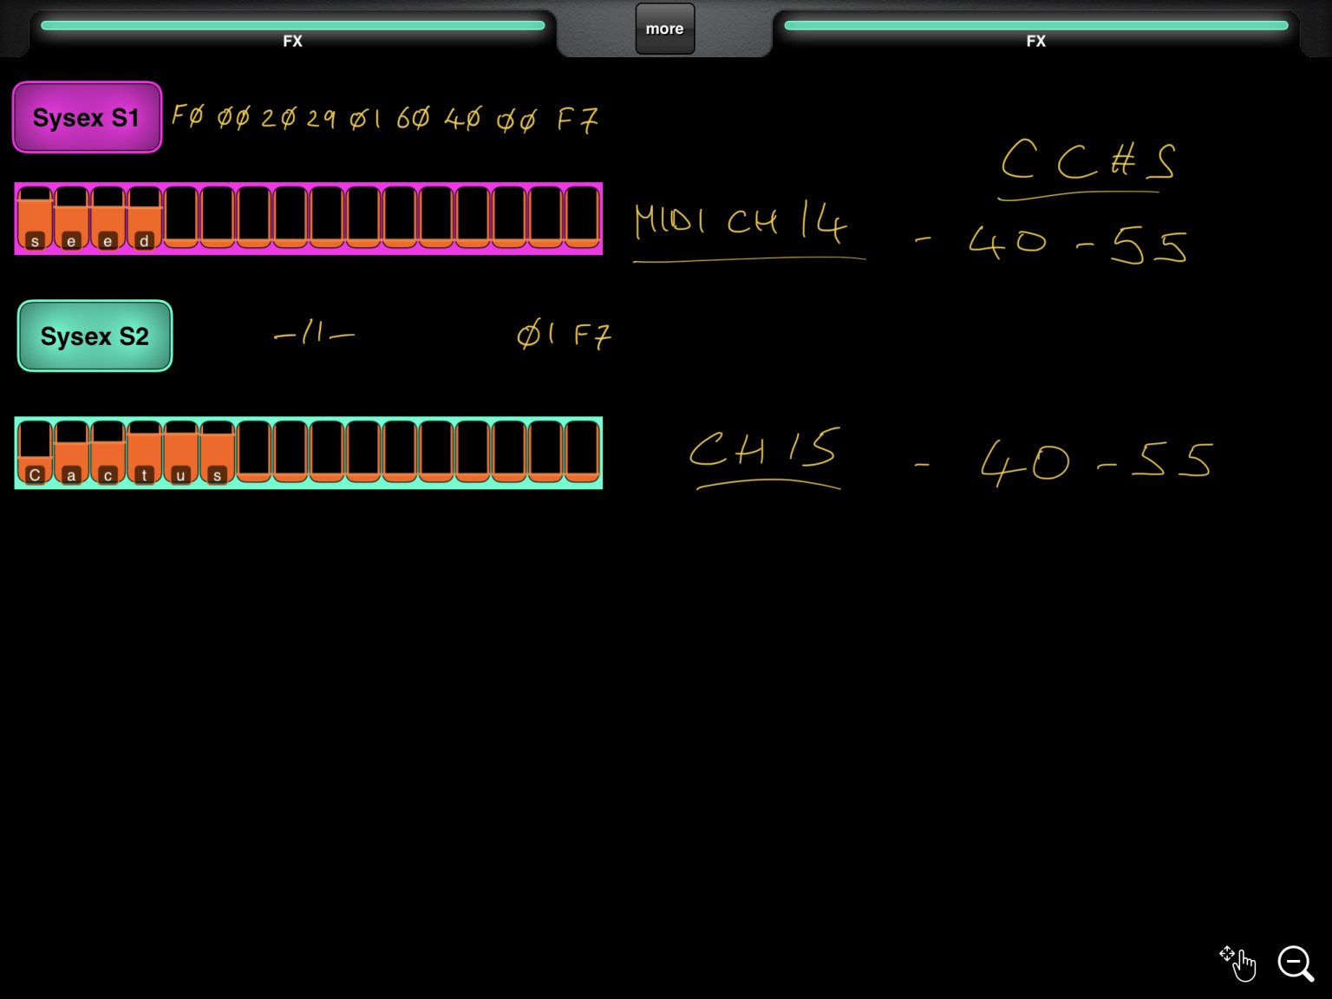Click the "s" slider in the teal row
Screen dimensions: 1332x999
coord(217,452)
